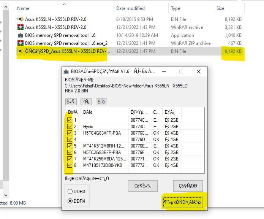Select the DDR4 radio button
Viewport: 264px width, 219px height.
pyautogui.click(x=70, y=201)
